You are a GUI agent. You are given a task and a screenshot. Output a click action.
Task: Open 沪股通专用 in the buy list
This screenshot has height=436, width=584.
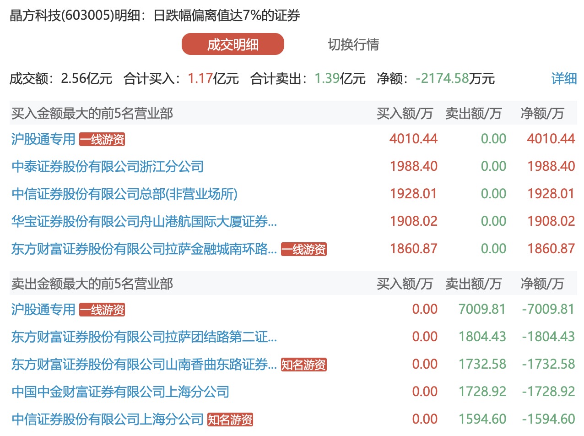tap(43, 139)
